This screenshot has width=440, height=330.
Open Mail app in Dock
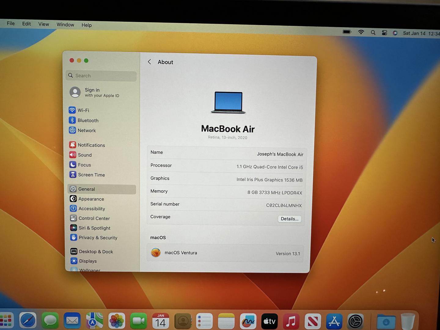(x=72, y=321)
